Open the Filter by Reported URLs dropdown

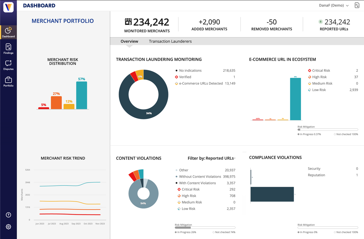212,158
